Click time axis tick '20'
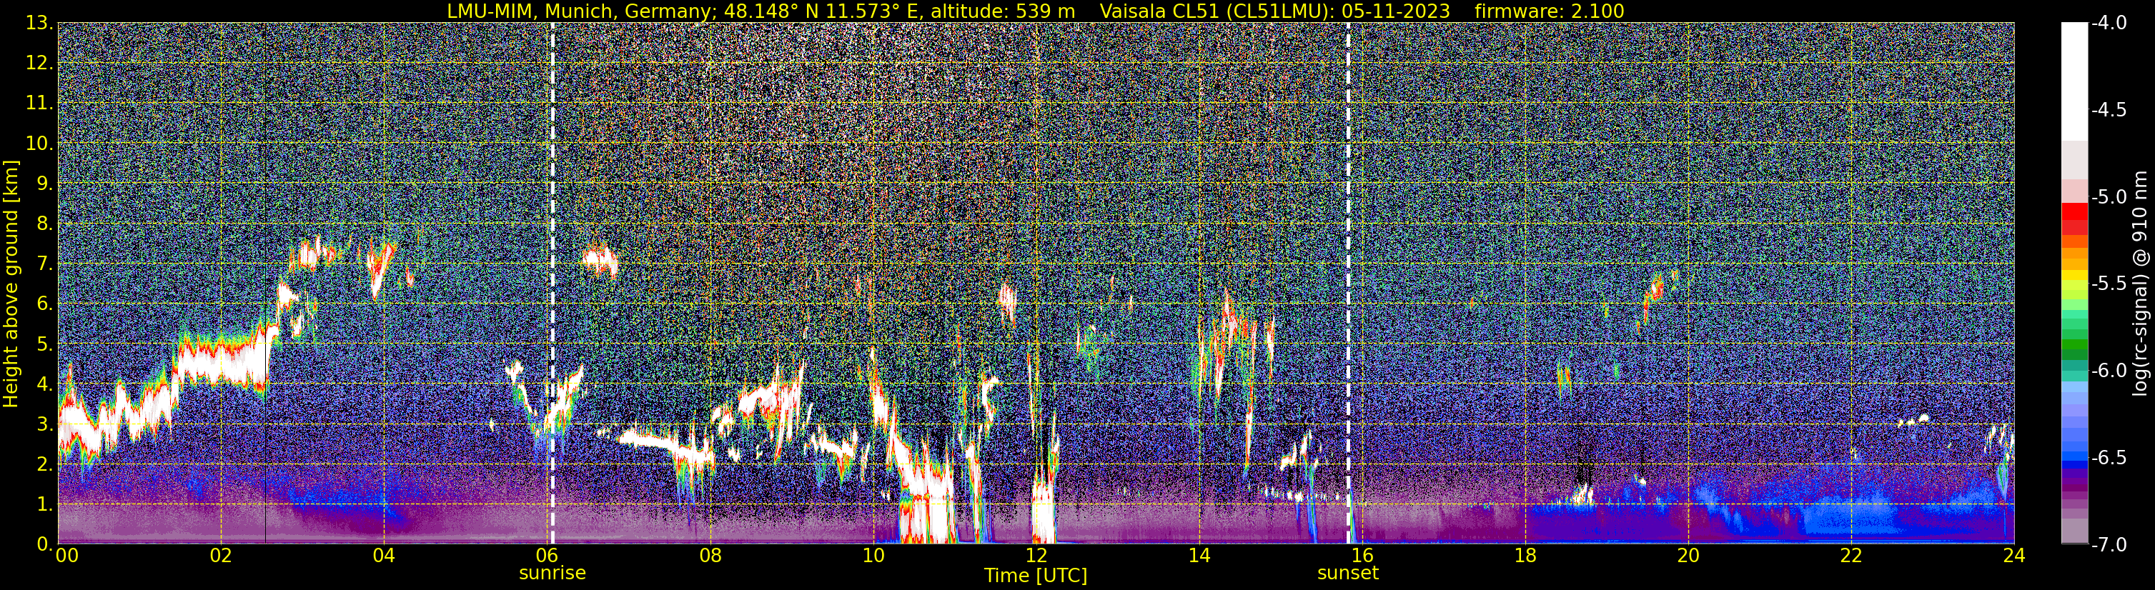 (1688, 556)
